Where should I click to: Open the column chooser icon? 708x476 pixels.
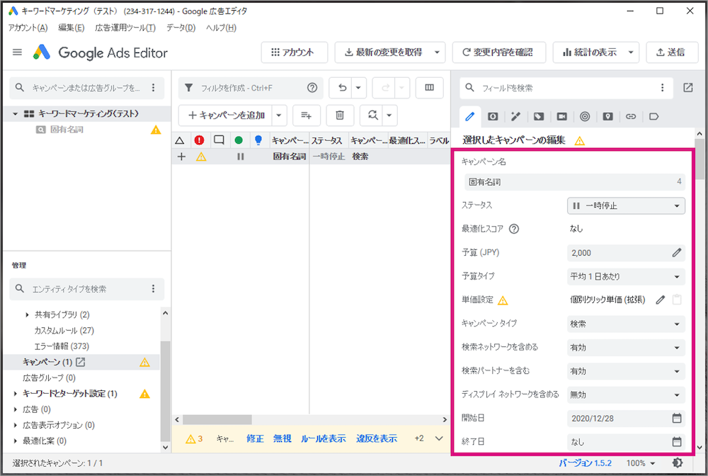pyautogui.click(x=430, y=88)
